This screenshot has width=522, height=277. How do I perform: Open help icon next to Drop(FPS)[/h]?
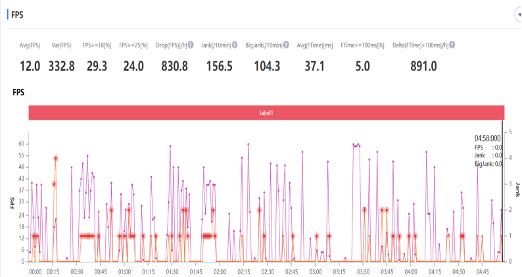click(x=191, y=45)
